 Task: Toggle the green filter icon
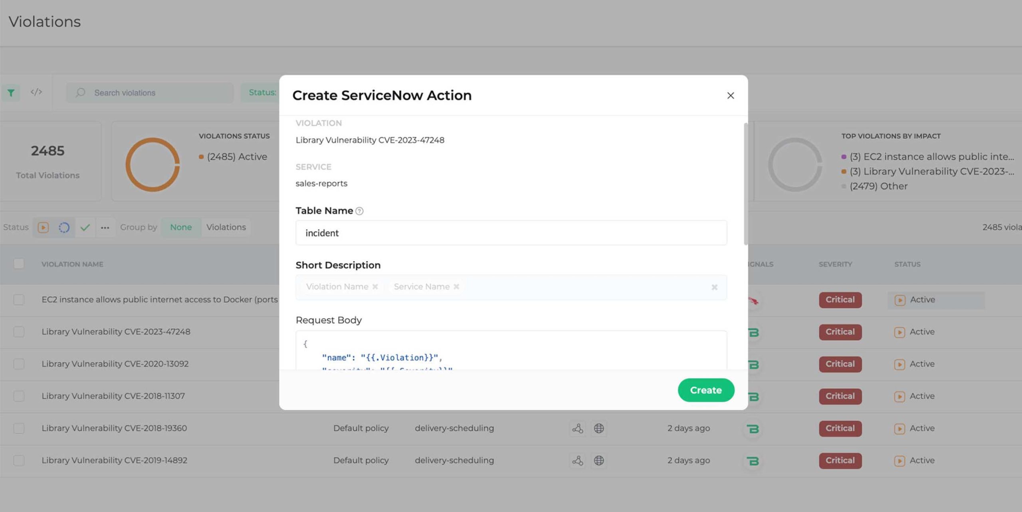coord(11,93)
